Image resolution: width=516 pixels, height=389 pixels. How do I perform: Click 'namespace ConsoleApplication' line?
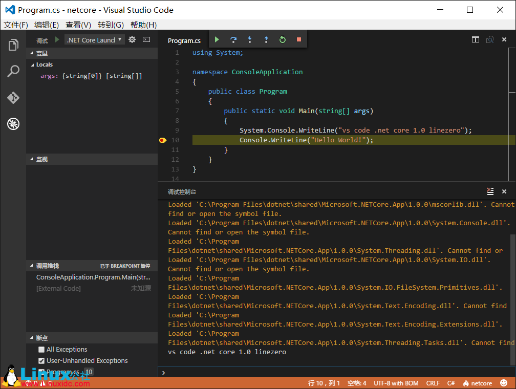click(x=247, y=72)
